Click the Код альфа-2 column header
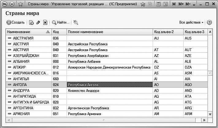 (x=168, y=32)
